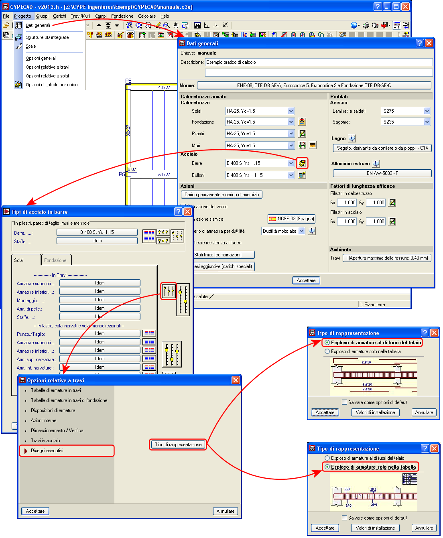Viewport: 443px width, 538px height.
Task: Click the icon next to Pilastri in calcestruzzo βy field
Action: click(x=392, y=203)
